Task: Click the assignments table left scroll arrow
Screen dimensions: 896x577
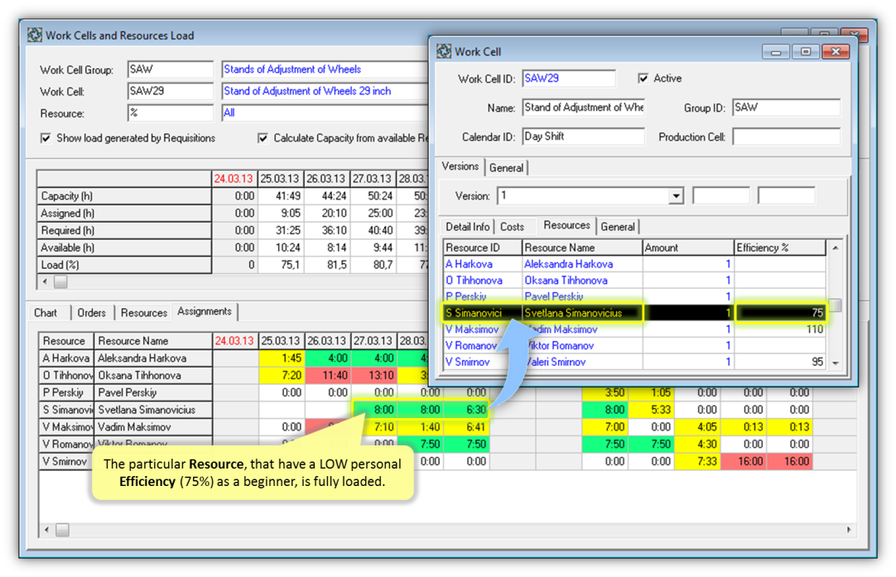Action: pyautogui.click(x=47, y=530)
